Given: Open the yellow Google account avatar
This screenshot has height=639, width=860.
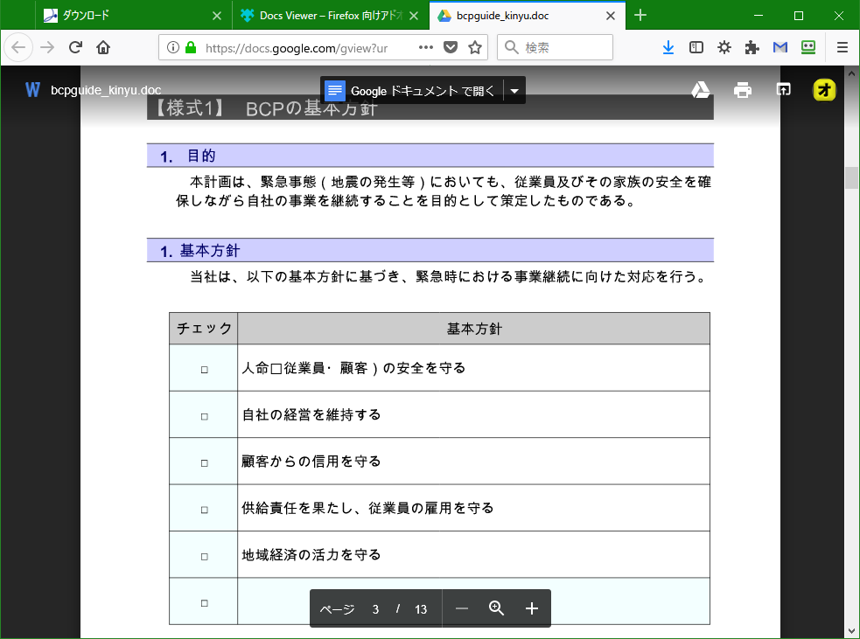Looking at the screenshot, I should tap(824, 90).
